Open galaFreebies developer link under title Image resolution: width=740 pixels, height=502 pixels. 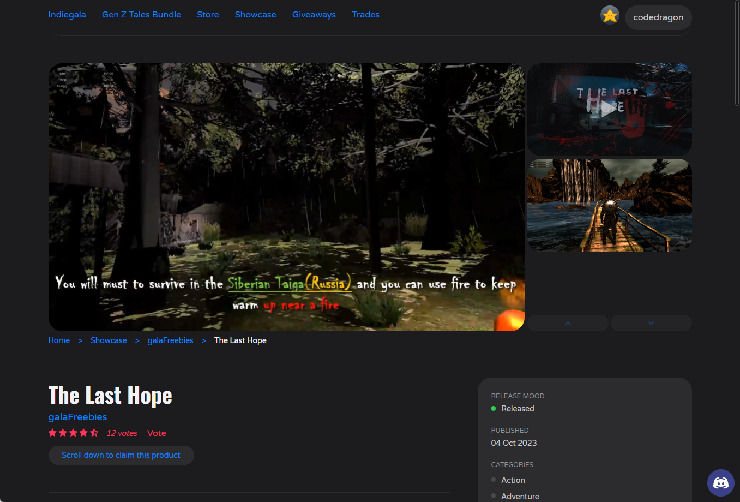tap(77, 417)
